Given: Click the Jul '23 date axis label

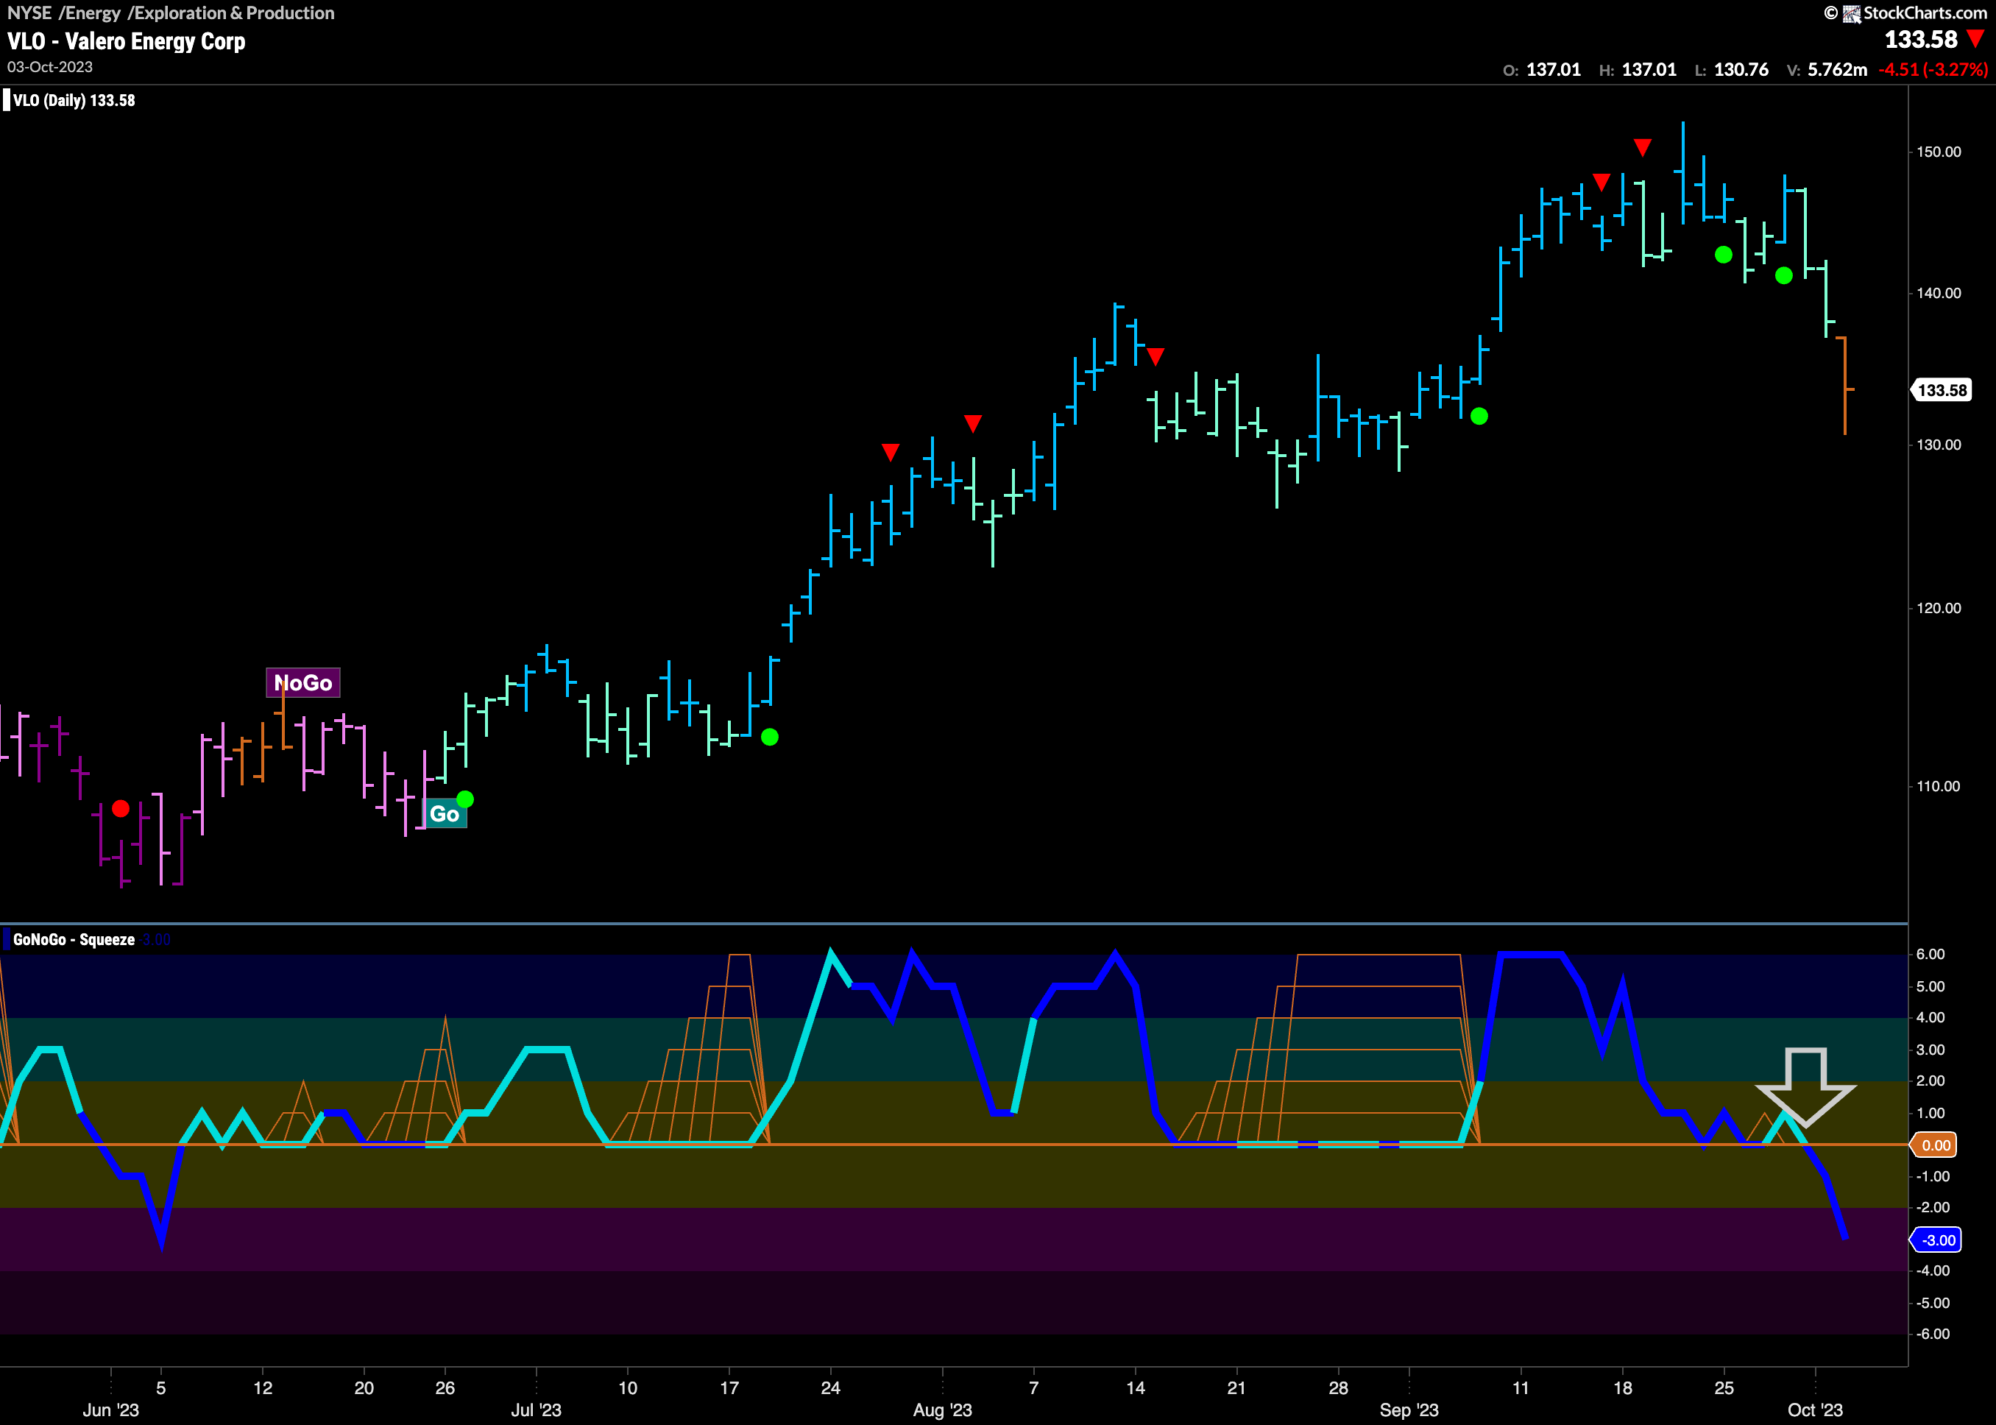Looking at the screenshot, I should click(536, 1410).
